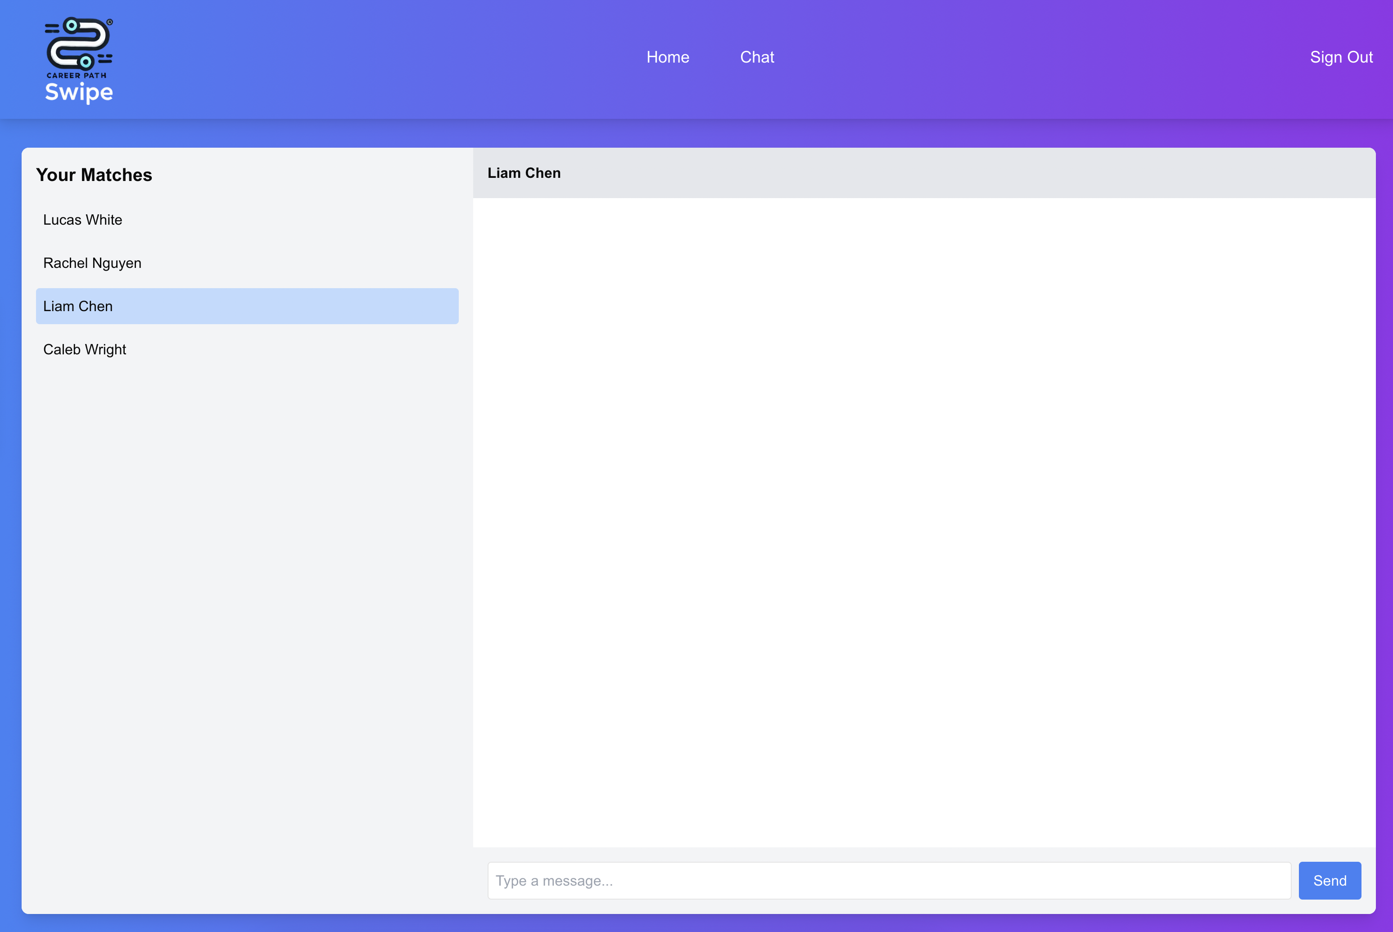
Task: Click the Career Path Swipe logo icon
Action: [x=78, y=43]
